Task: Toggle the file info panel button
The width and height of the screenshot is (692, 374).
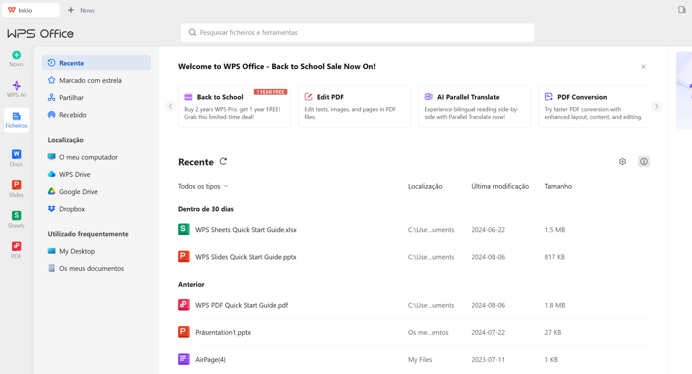Action: point(644,162)
